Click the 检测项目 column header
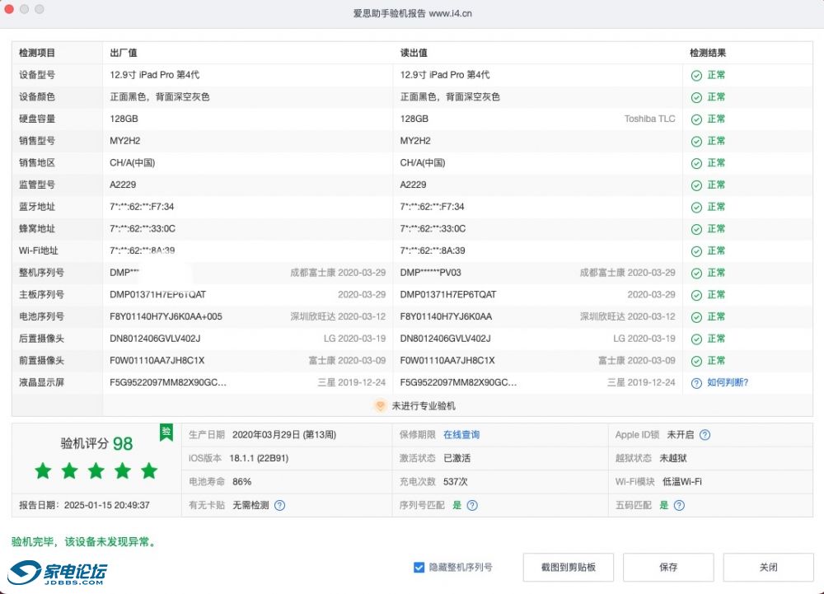 pyautogui.click(x=37, y=53)
